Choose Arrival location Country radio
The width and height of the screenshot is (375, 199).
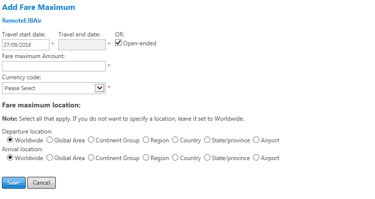pos(175,158)
